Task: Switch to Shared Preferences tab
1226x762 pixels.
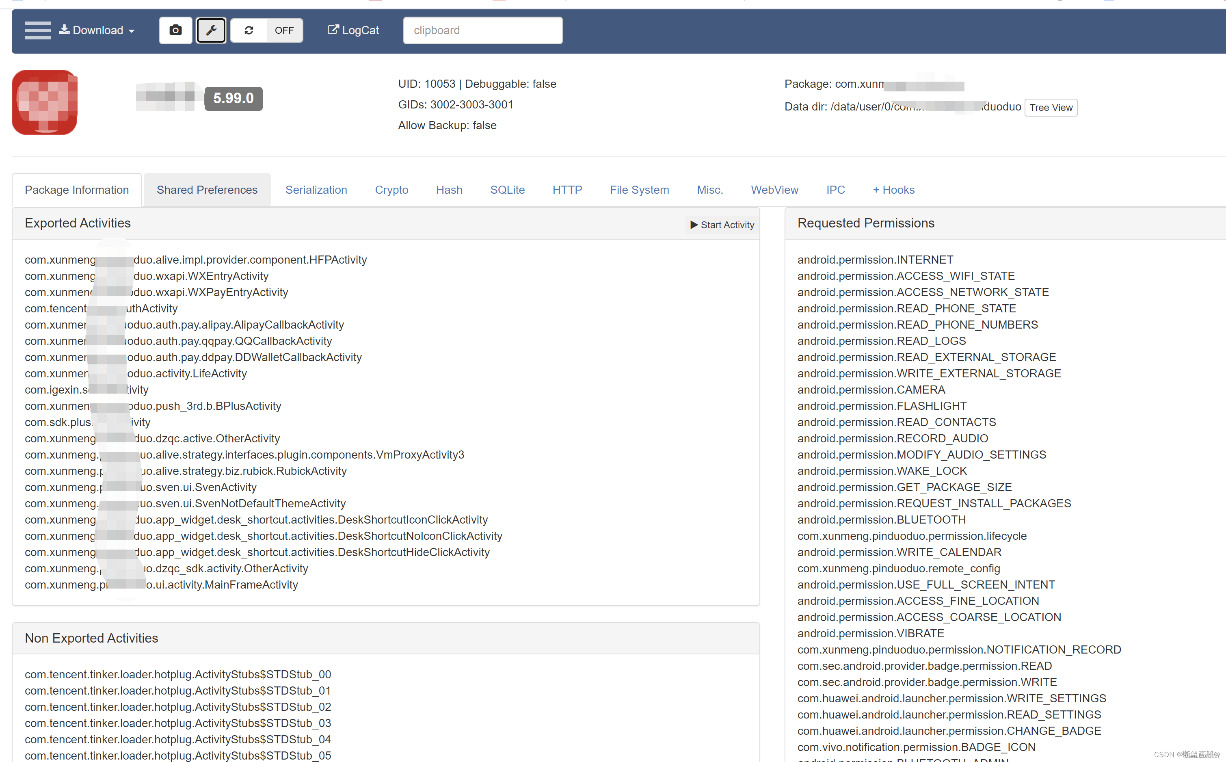Action: 207,190
